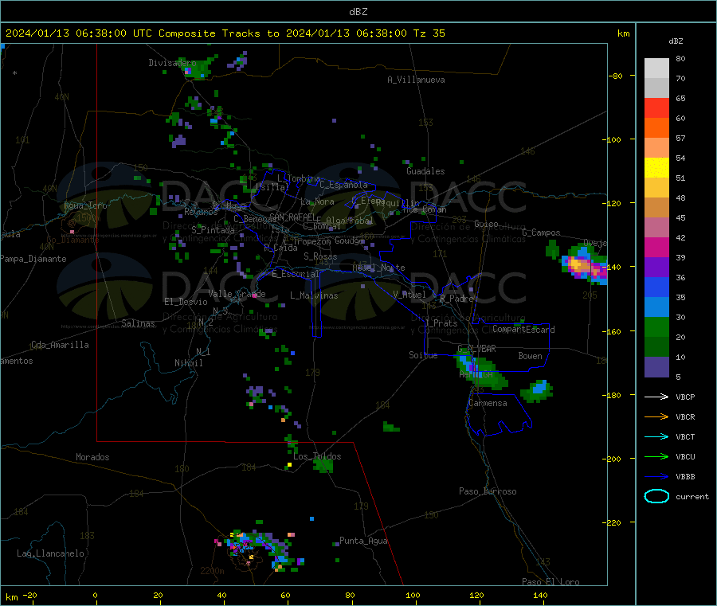Click the white VBCP arrow legend icon

(656, 397)
